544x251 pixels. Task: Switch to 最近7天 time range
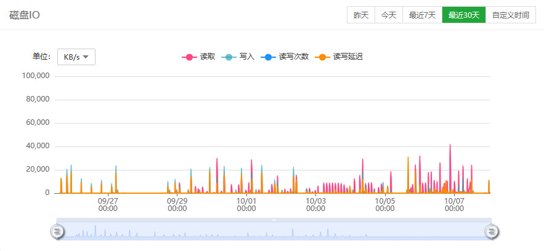(x=422, y=15)
